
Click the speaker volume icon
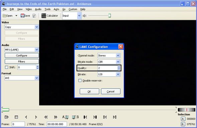click(x=84, y=16)
